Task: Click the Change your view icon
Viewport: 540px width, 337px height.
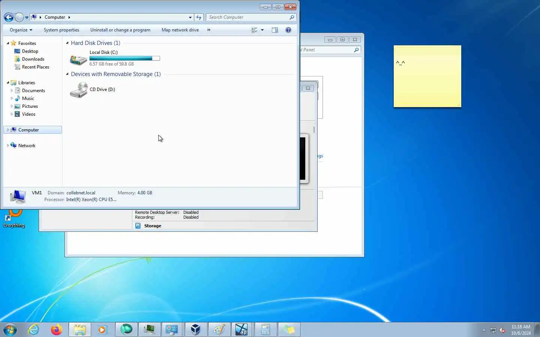Action: [x=254, y=30]
